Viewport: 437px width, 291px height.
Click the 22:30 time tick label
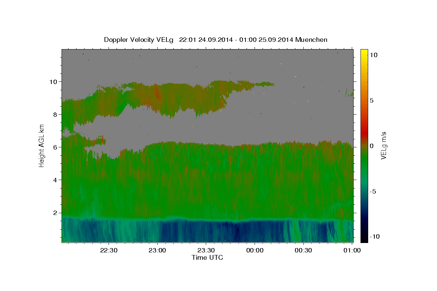point(109,250)
